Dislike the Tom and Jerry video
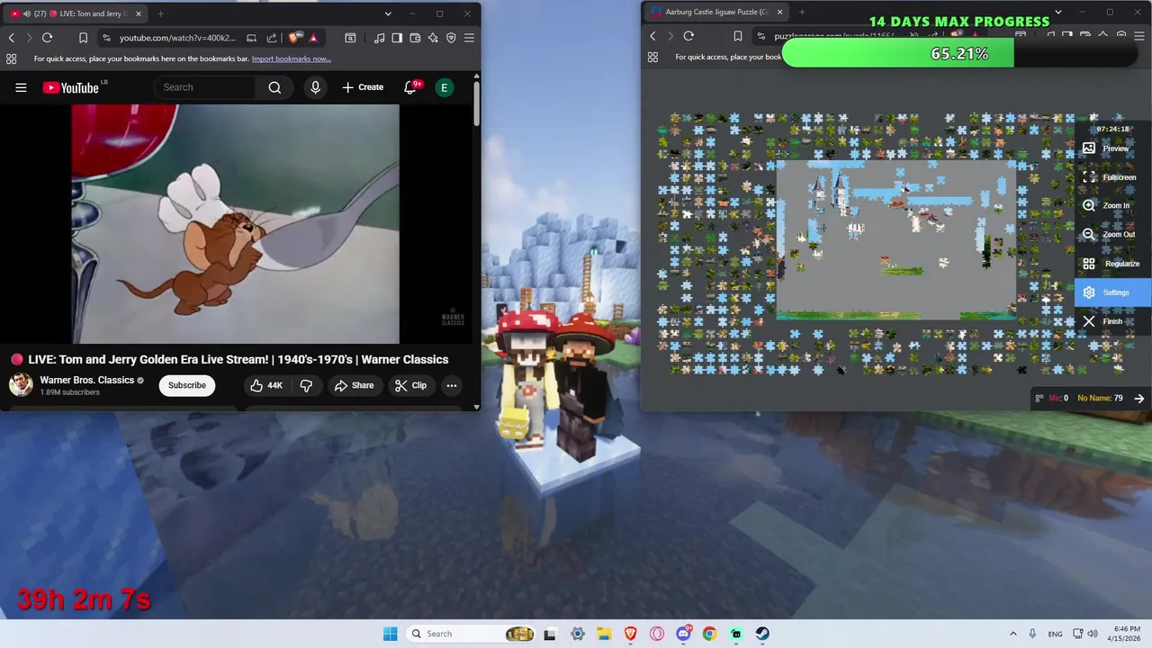The image size is (1152, 648). tap(306, 385)
